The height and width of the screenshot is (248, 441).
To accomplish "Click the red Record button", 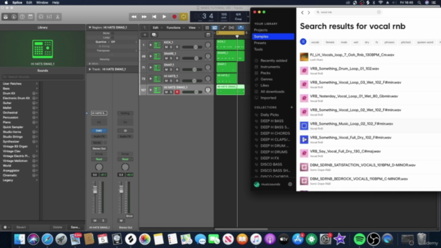I will pyautogui.click(x=174, y=17).
